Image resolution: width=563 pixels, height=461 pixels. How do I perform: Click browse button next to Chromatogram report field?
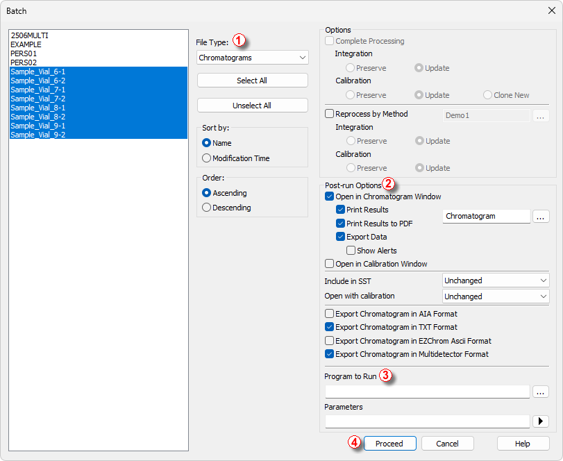pos(541,217)
